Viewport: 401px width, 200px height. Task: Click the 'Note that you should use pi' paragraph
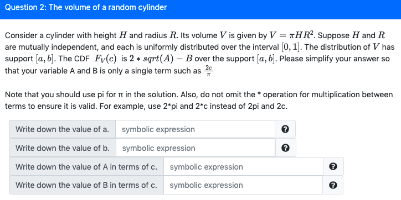199,100
